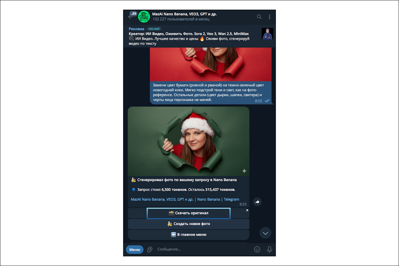
Task: Return via «В главное меню» button
Action: (188, 235)
